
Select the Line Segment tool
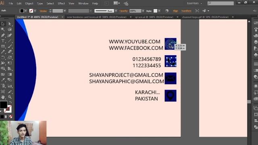10,41
